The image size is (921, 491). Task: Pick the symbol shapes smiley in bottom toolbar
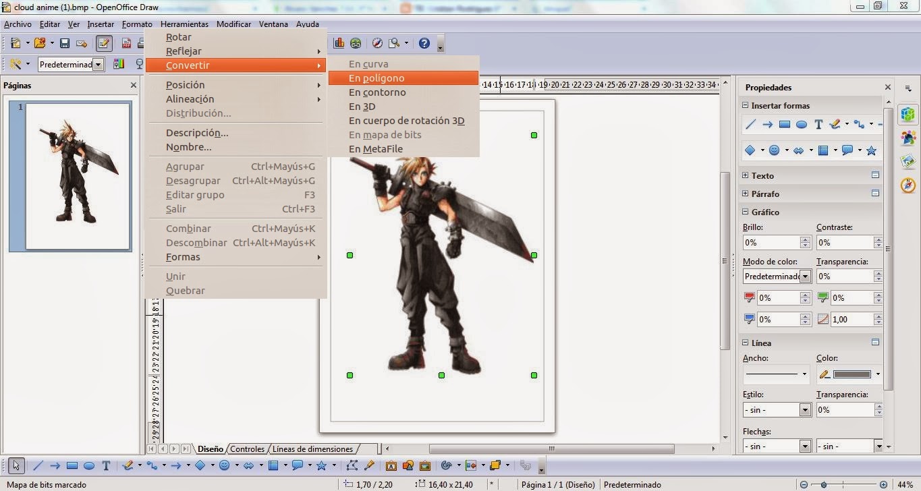tap(224, 465)
